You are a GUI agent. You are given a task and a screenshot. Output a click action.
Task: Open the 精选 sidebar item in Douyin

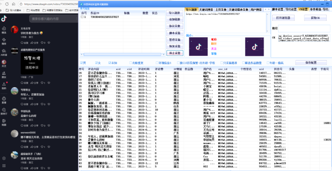pyautogui.click(x=4, y=30)
